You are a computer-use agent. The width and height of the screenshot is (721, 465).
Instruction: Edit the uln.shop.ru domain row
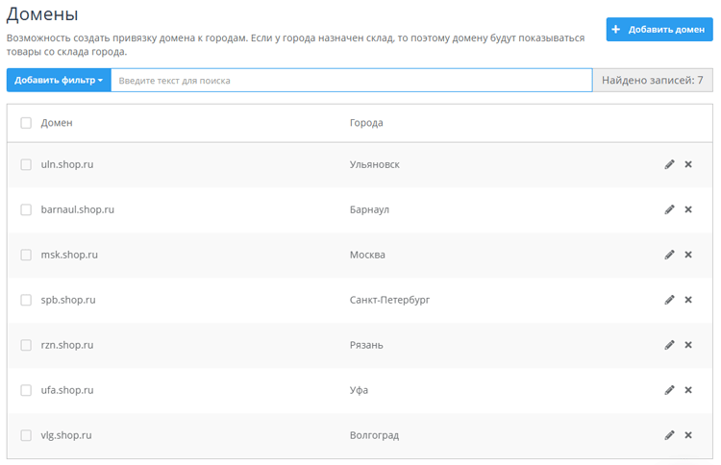[x=670, y=164]
